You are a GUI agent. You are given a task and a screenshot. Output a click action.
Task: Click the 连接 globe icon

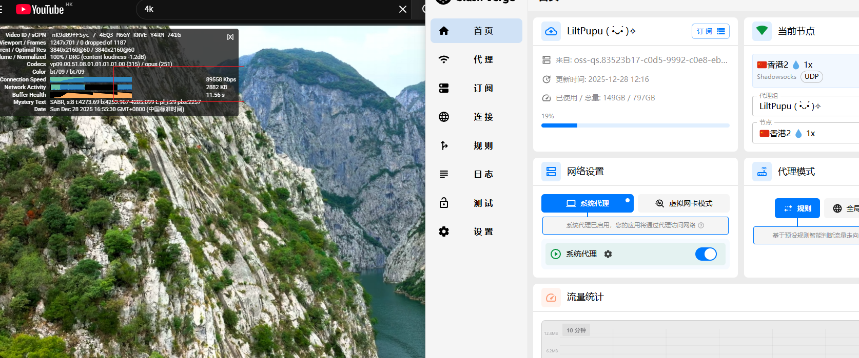(x=444, y=117)
